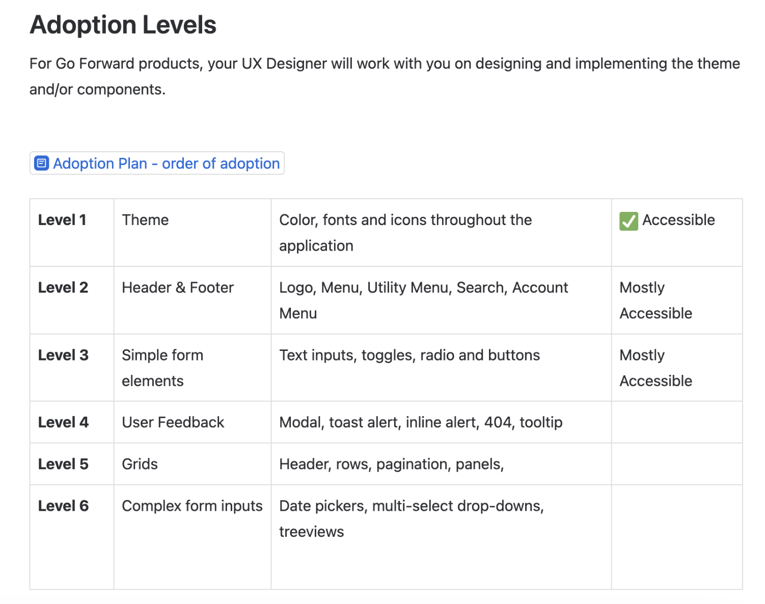Click the page icon beside Adoption Plan

41,163
